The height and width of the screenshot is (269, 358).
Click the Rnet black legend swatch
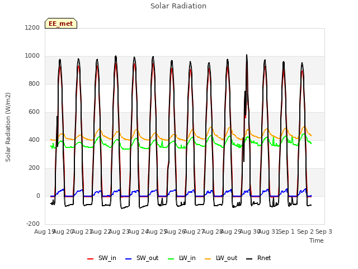249,259
